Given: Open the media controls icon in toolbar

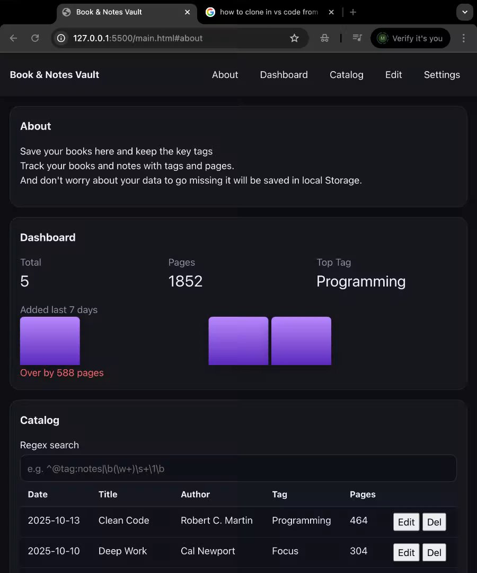Looking at the screenshot, I should click(358, 38).
